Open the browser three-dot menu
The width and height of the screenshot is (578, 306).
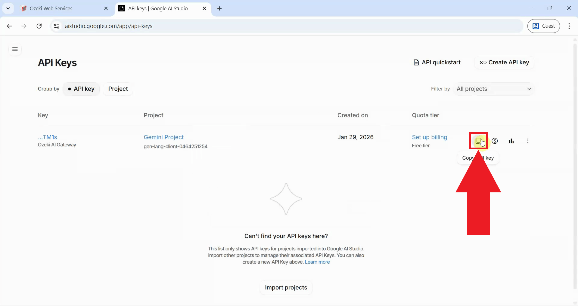(x=569, y=26)
